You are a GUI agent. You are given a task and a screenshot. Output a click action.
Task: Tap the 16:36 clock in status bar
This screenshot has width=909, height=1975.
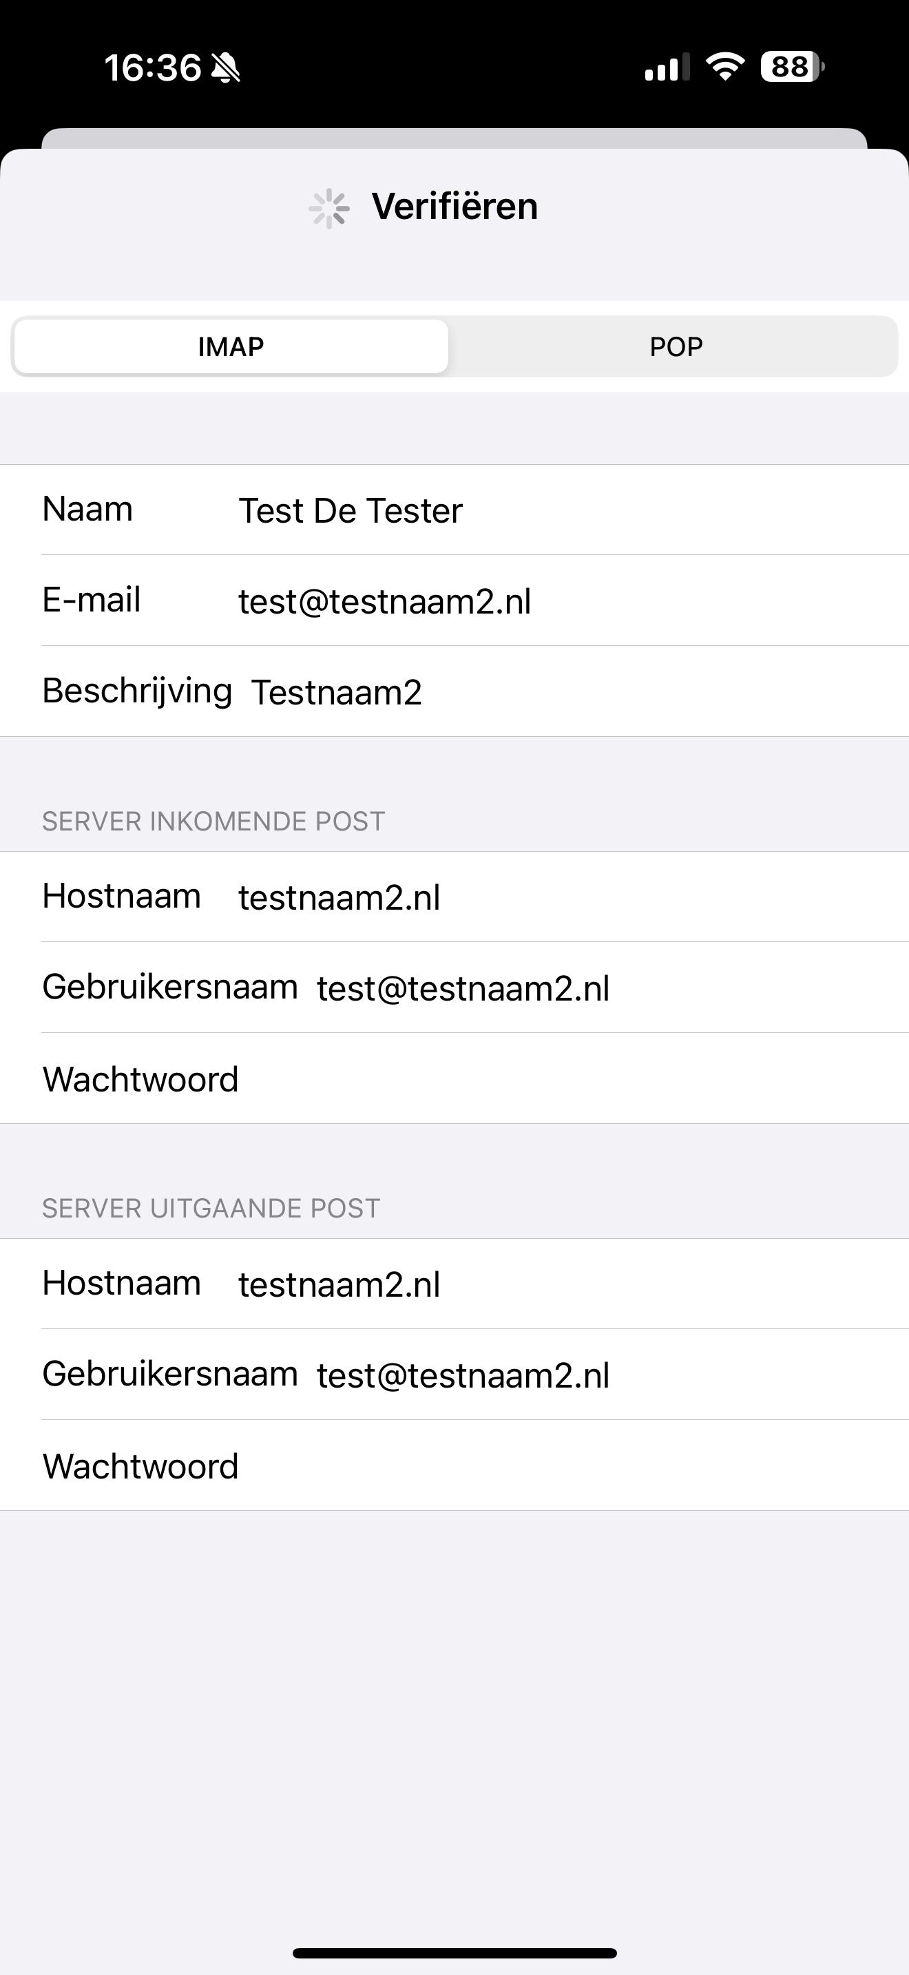(x=152, y=68)
